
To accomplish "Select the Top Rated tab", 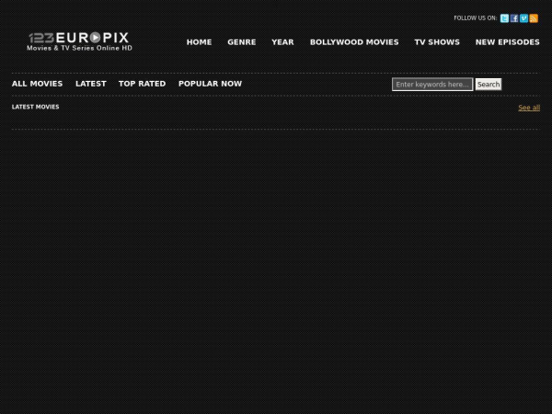I will pyautogui.click(x=143, y=84).
